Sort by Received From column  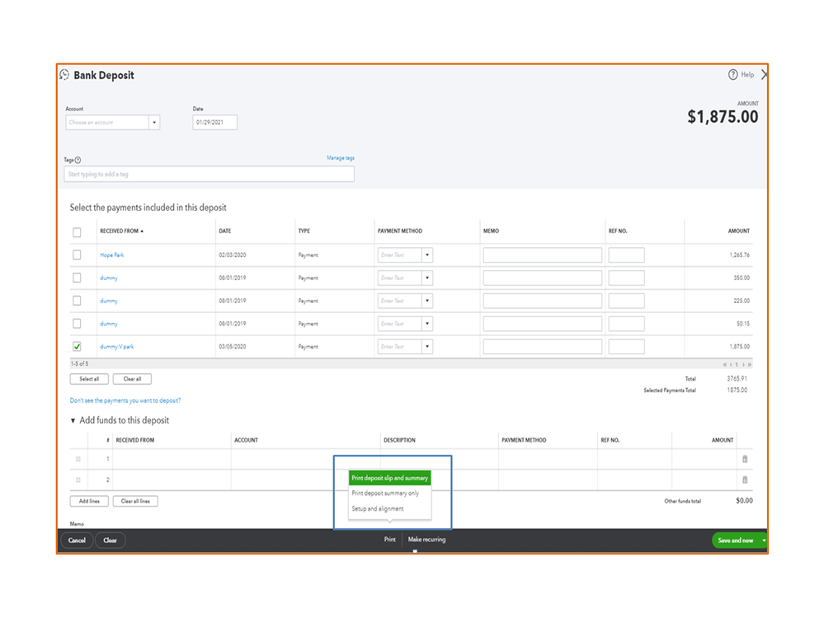(x=121, y=231)
